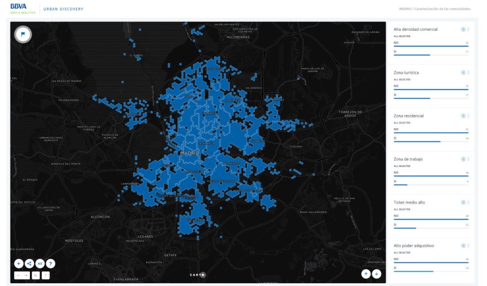The image size is (487, 286).
Task: Zoom in the map with plus button
Action: 26,275
